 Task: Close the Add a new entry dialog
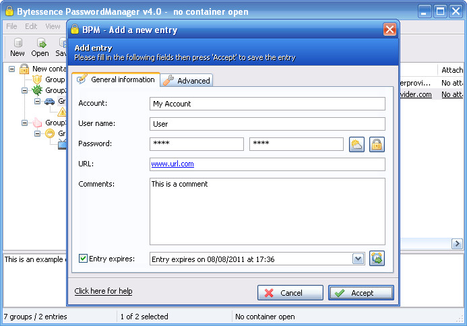pos(390,29)
